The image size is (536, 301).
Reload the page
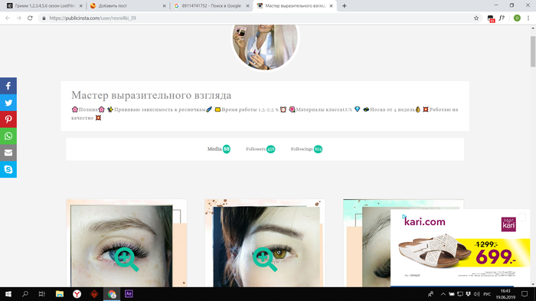click(x=30, y=18)
